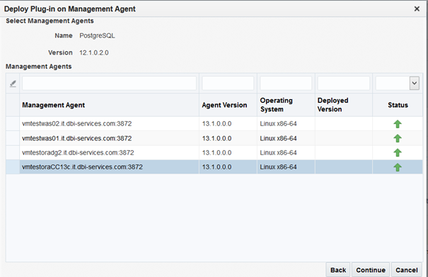Select vmtestoraCC13c.it.dbi-services.com:3872 agent row
The height and width of the screenshot is (277, 428).
tap(214, 167)
